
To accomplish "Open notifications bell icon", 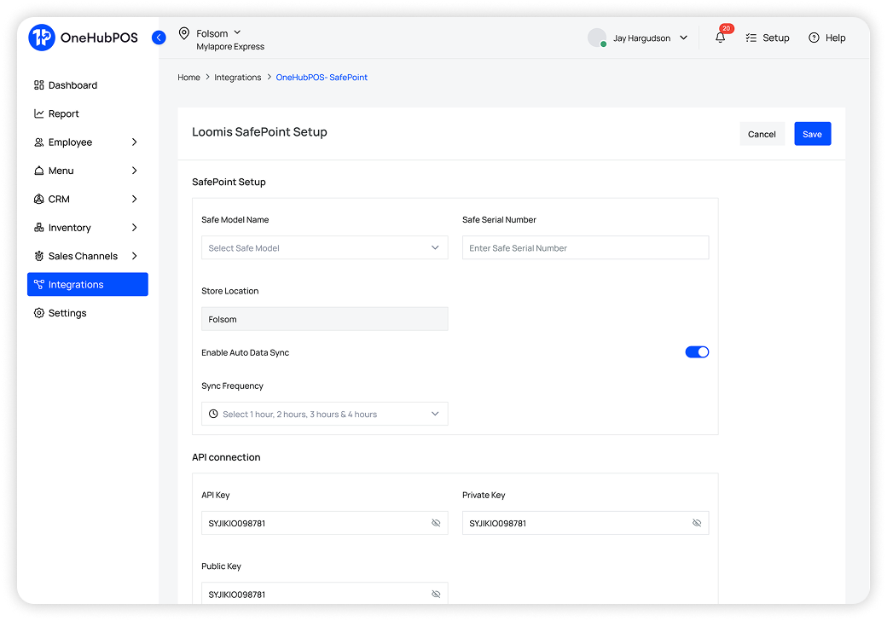I will (x=720, y=38).
